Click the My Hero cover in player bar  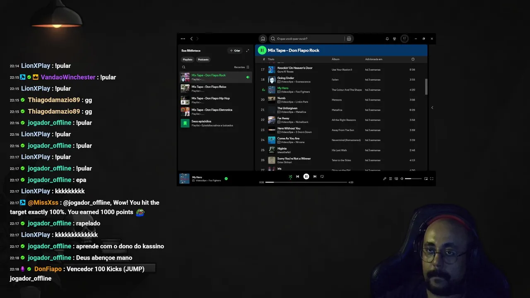click(184, 178)
